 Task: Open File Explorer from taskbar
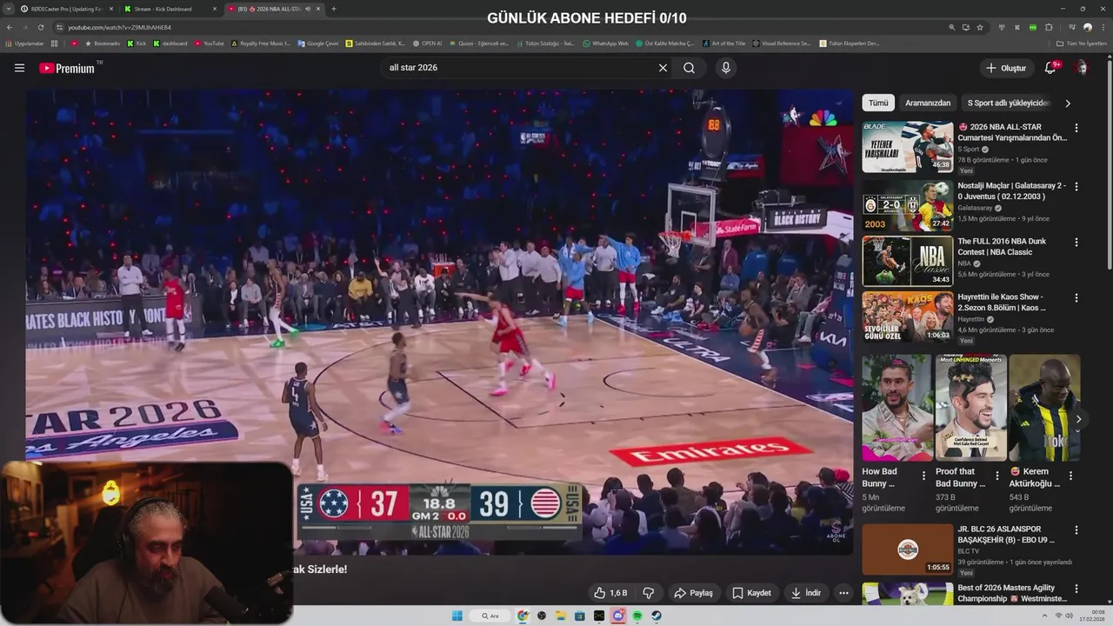[x=561, y=616]
